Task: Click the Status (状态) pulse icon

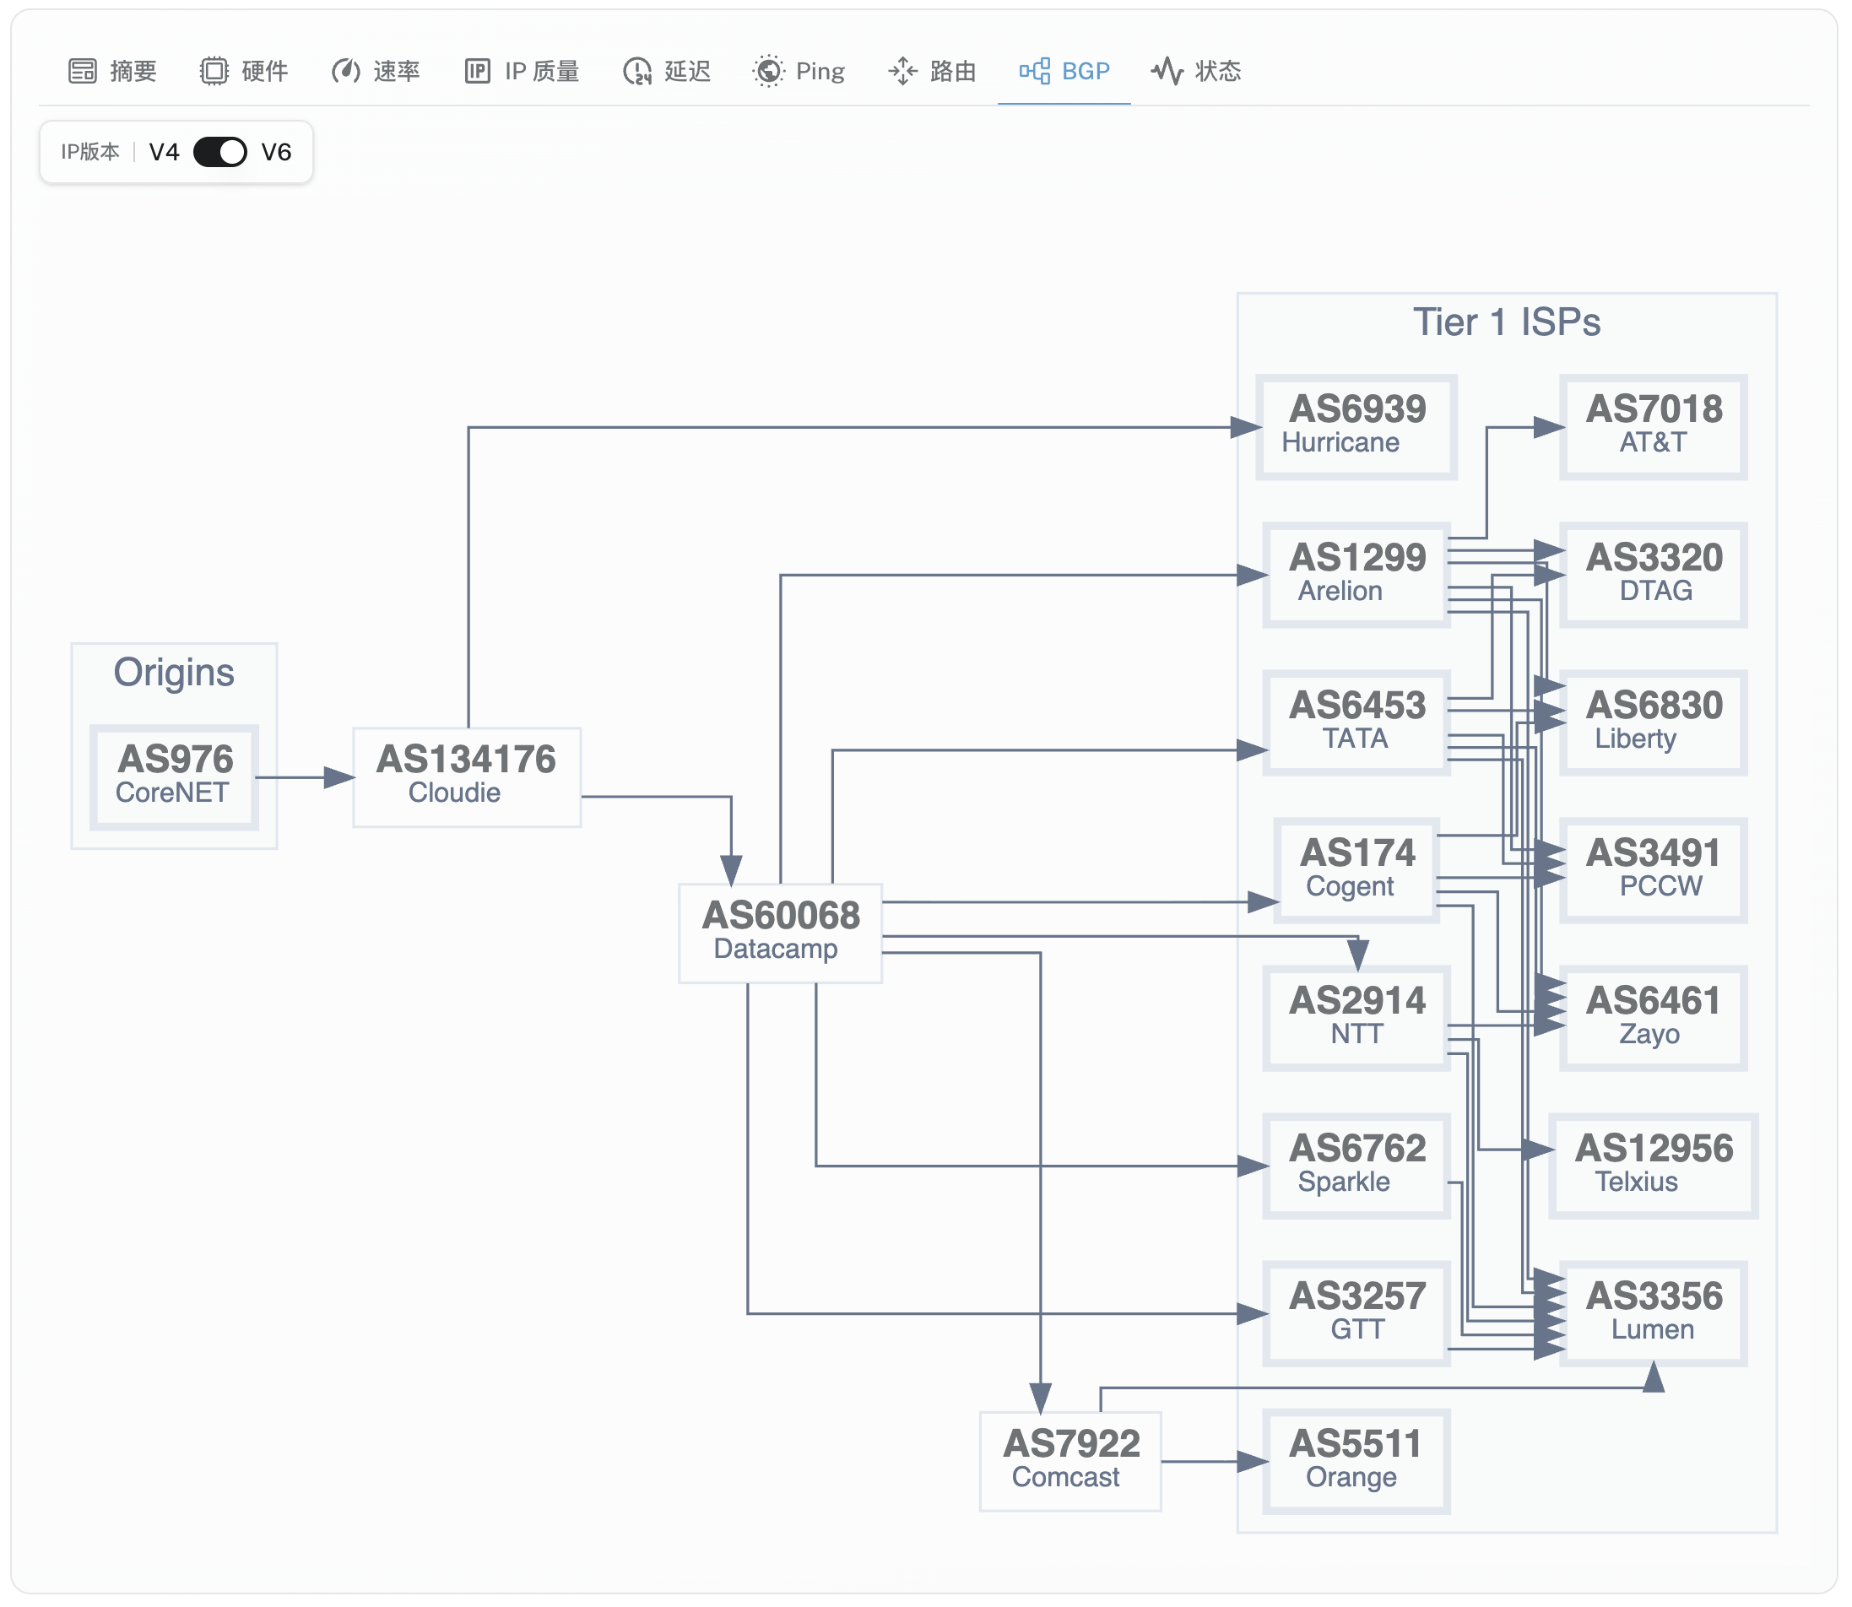Action: click(1167, 71)
